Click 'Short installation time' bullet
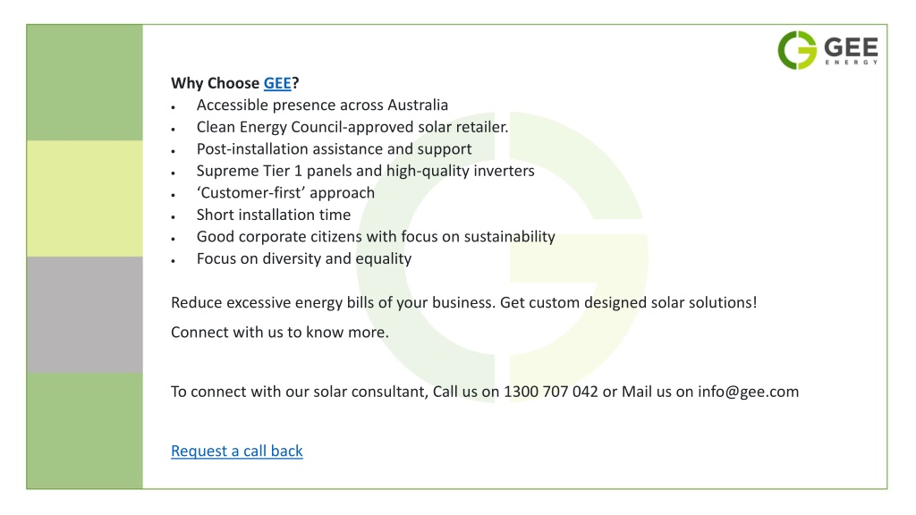The width and height of the screenshot is (916, 515). pyautogui.click(x=274, y=215)
